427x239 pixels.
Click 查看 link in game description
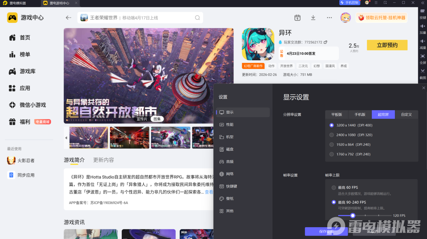pos(209,192)
